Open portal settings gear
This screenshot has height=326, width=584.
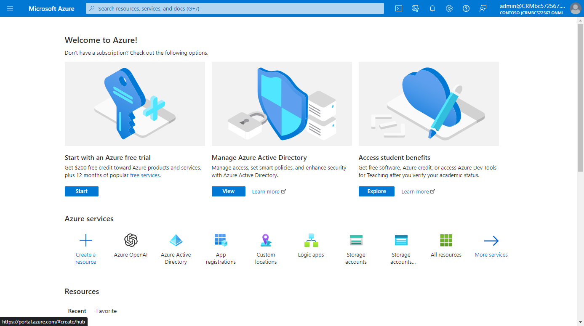click(x=449, y=8)
